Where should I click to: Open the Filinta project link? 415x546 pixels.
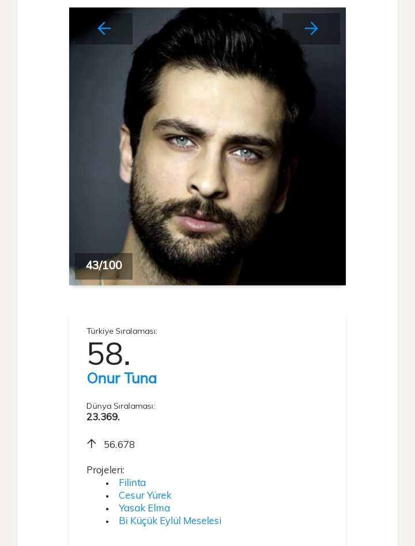(x=132, y=483)
